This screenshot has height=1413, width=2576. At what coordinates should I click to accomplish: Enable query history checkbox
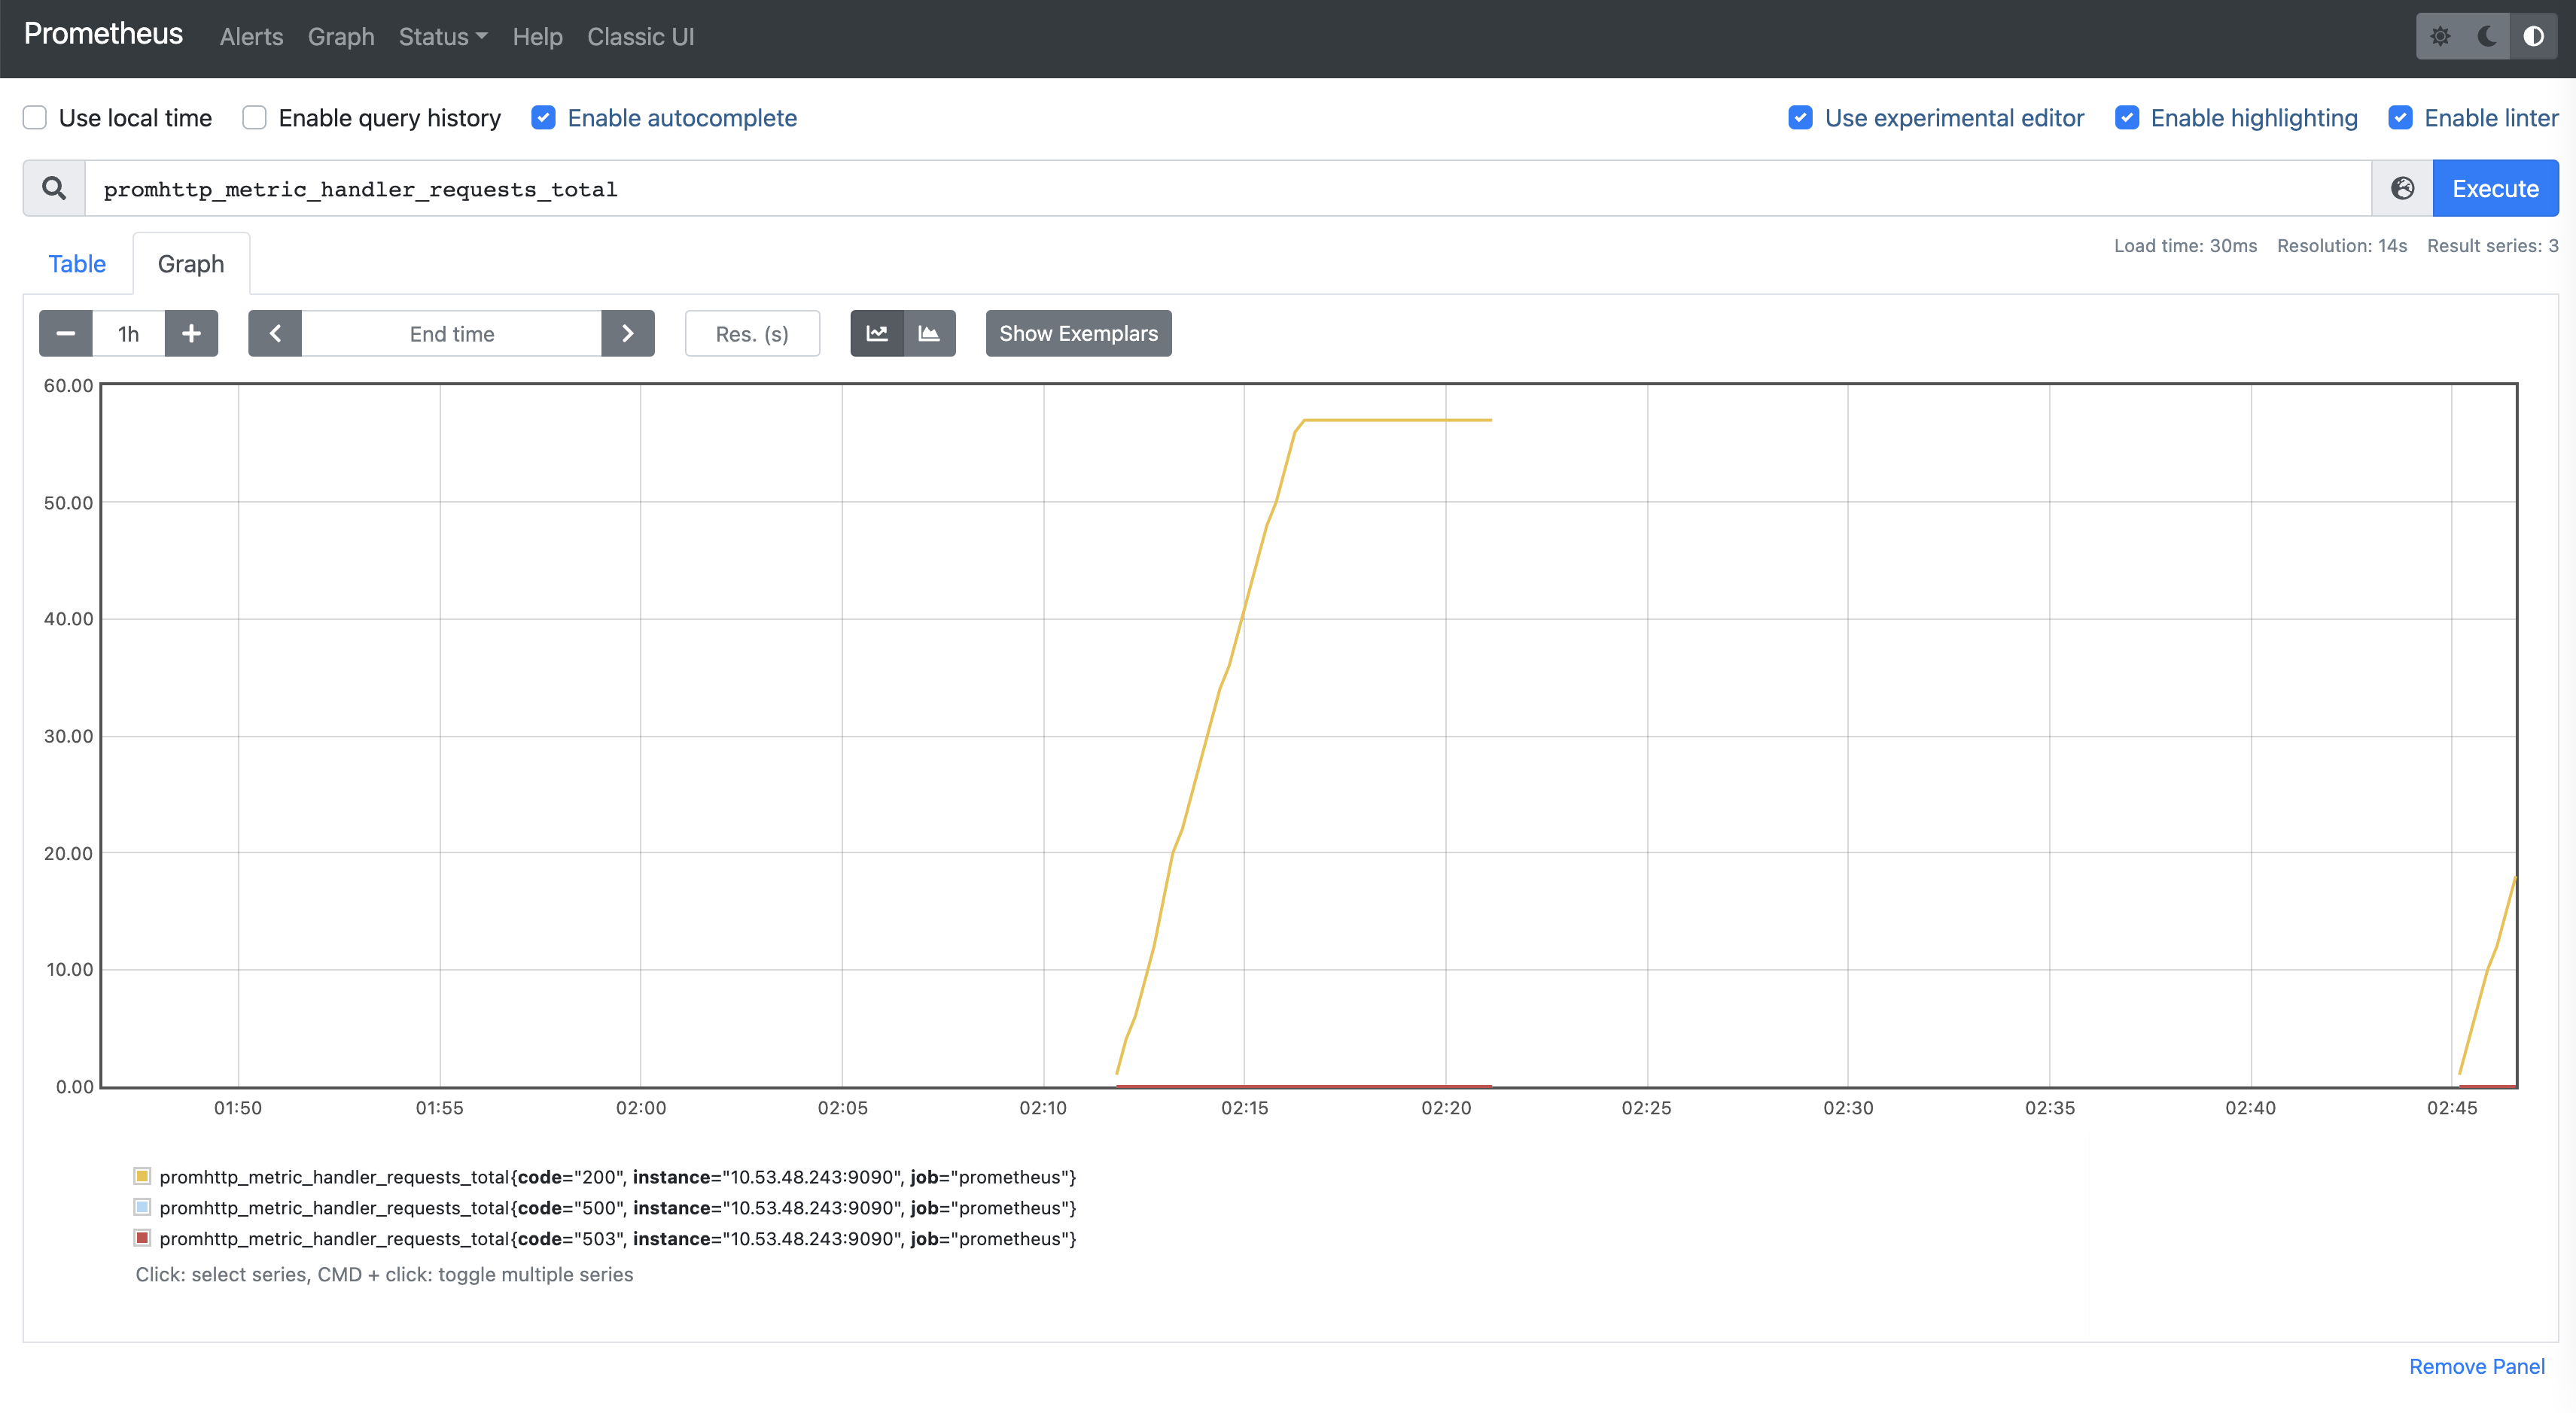coord(254,118)
